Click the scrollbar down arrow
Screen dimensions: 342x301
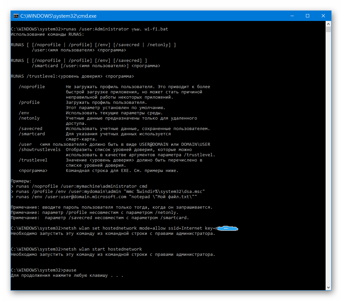click(x=328, y=287)
